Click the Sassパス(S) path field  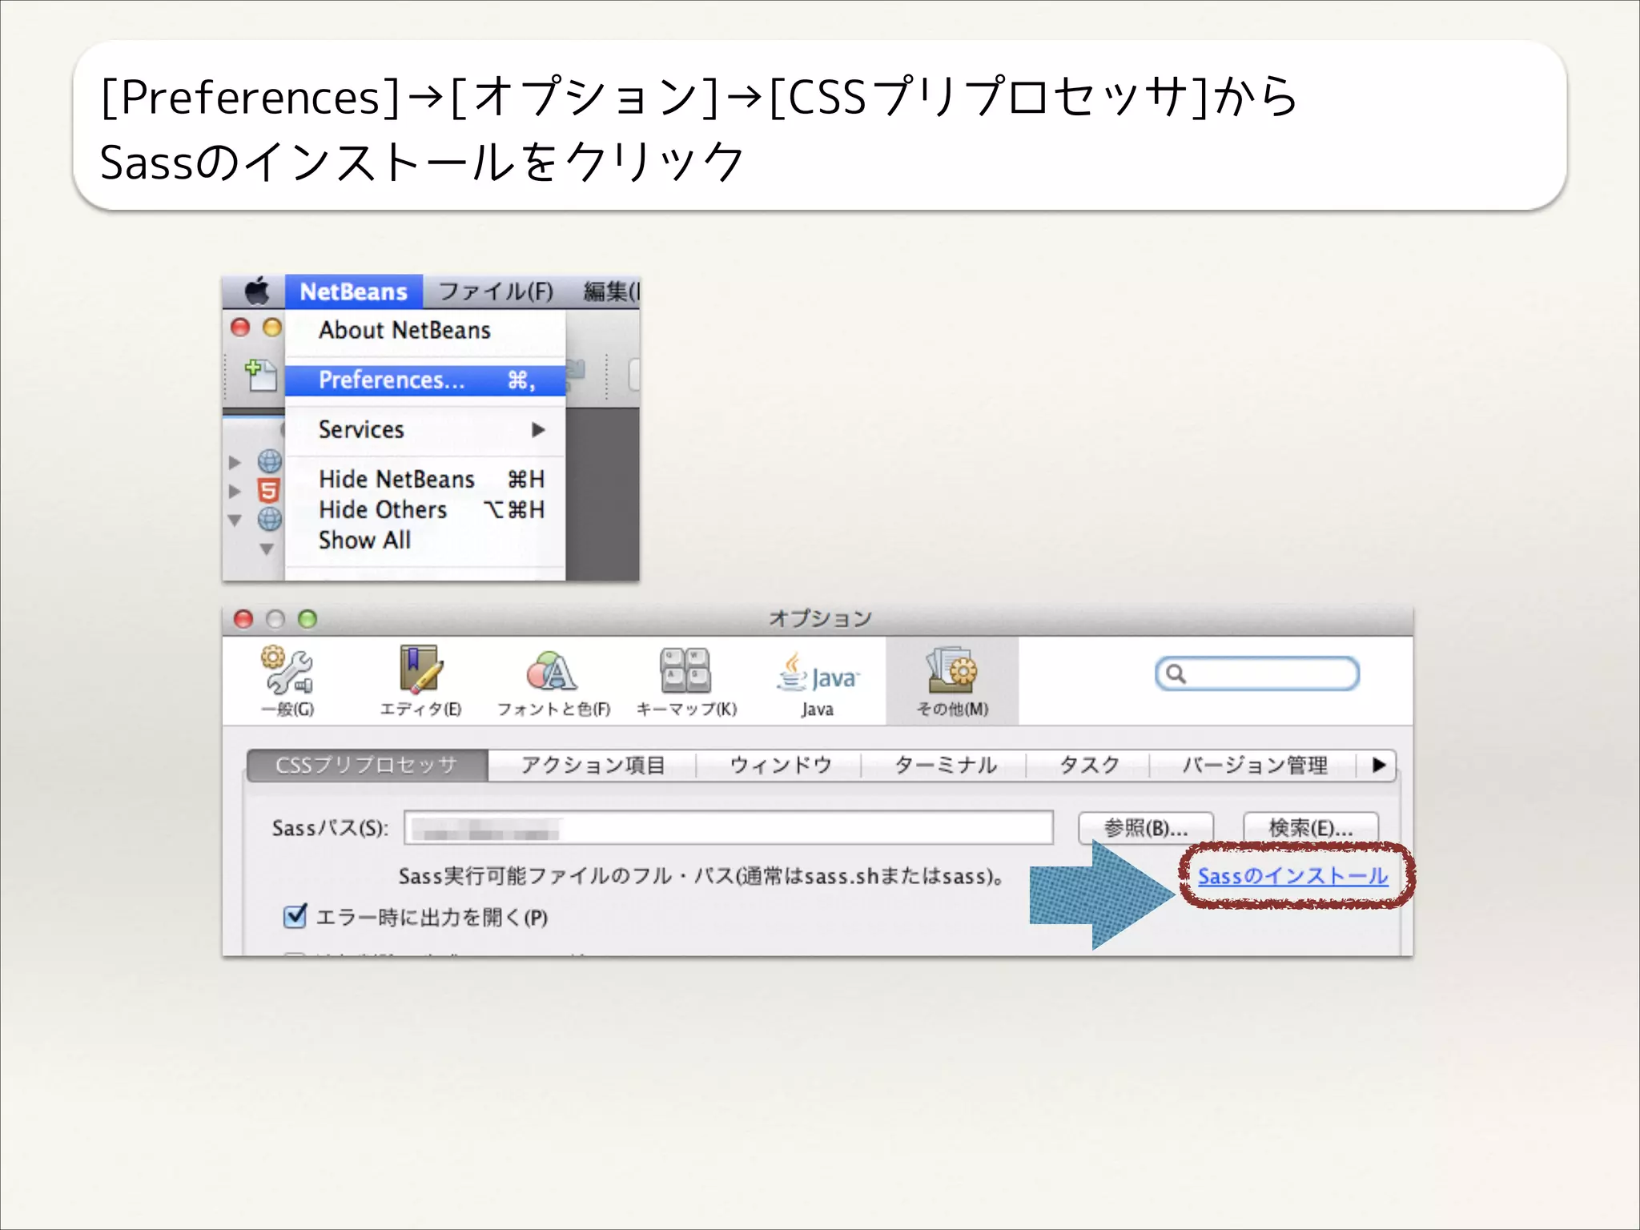tap(729, 827)
